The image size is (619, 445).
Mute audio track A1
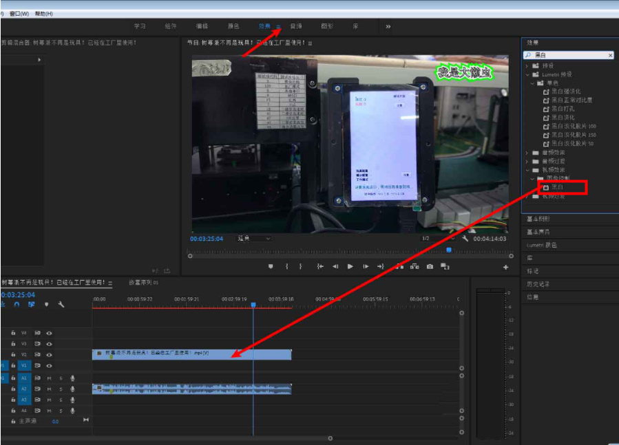pos(50,378)
